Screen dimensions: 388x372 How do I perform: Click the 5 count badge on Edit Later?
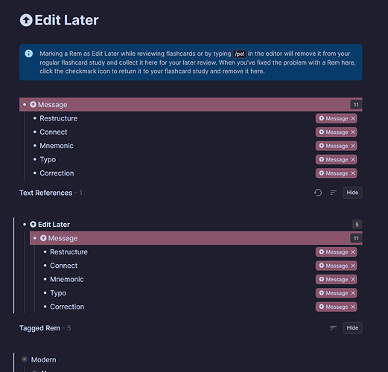click(357, 225)
